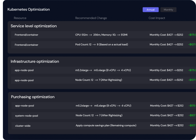Open the app-node-pool Node Count row

(103, 80)
